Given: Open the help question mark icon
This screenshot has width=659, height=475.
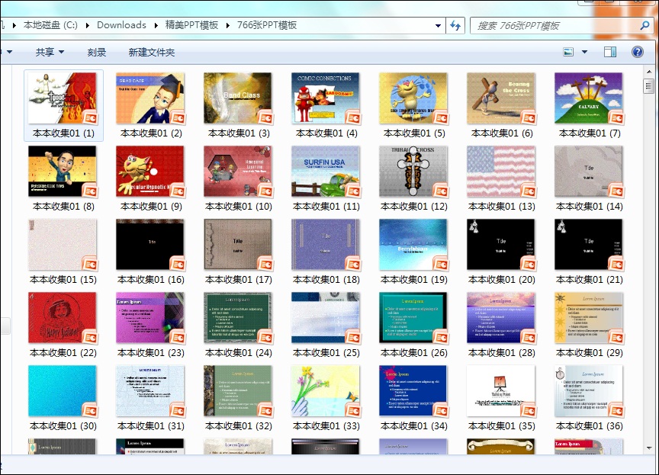Looking at the screenshot, I should coord(637,52).
